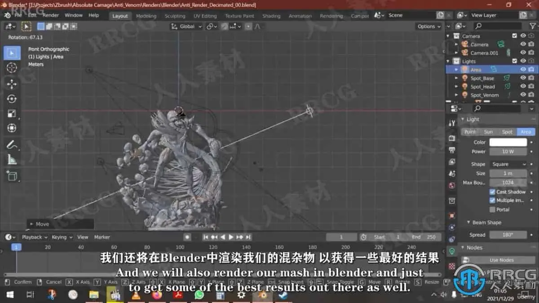
Task: Collapse the Nodes panel
Action: click(x=463, y=247)
